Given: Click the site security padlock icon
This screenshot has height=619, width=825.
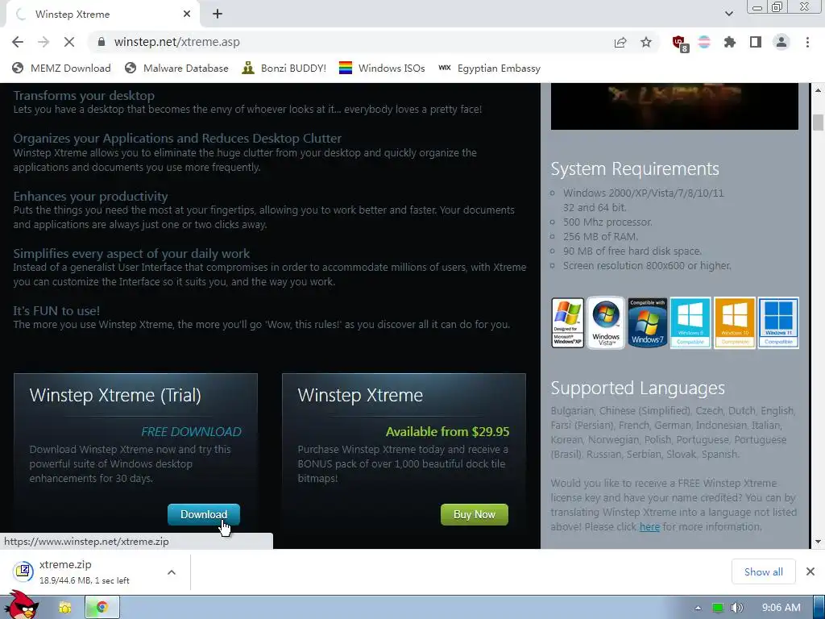Looking at the screenshot, I should 101,42.
